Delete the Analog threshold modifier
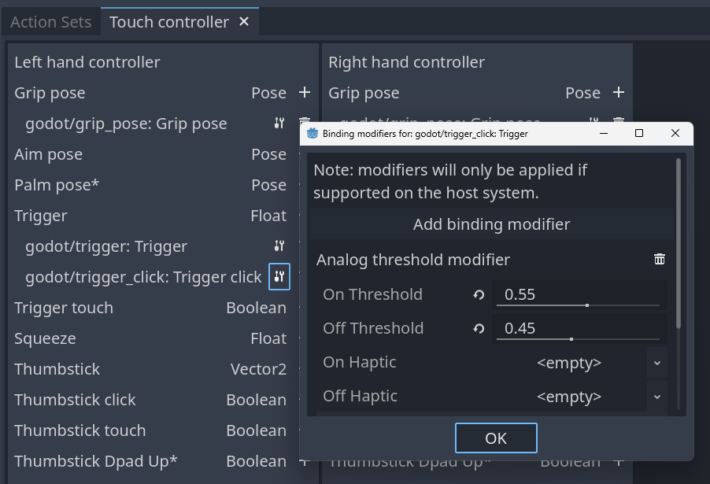This screenshot has height=484, width=710. (x=660, y=258)
